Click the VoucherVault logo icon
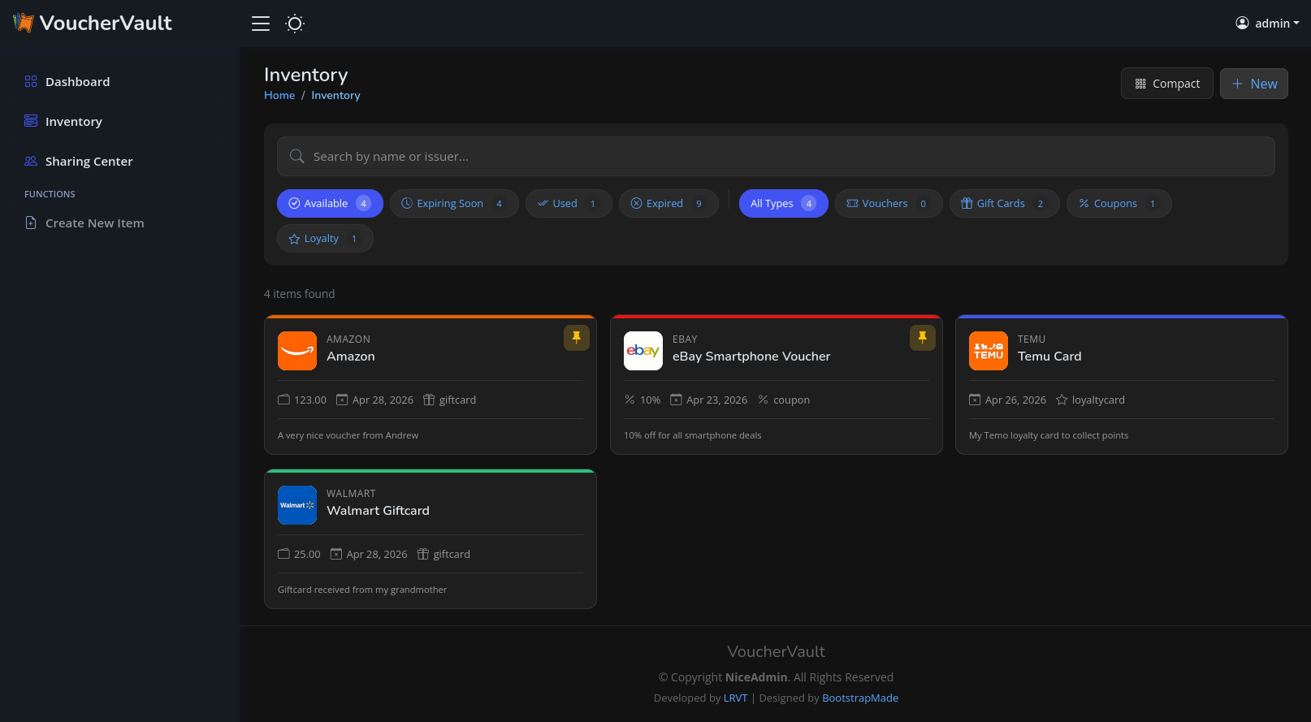The width and height of the screenshot is (1311, 722). coord(24,23)
